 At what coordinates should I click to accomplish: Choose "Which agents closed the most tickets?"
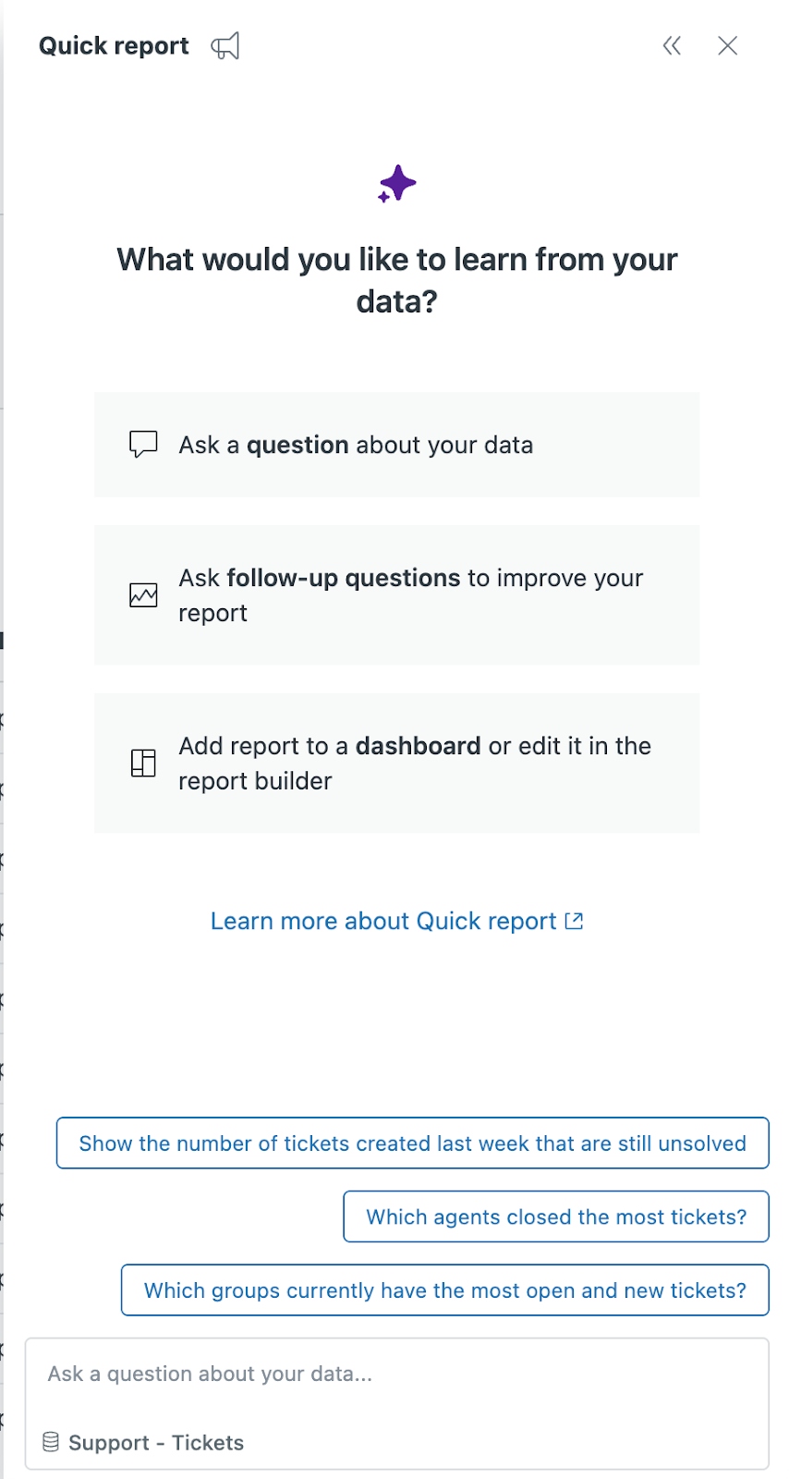(556, 1216)
